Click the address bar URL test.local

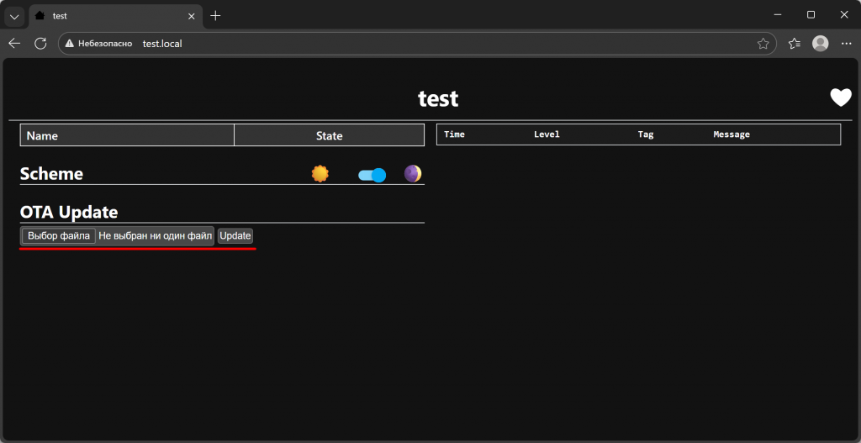[162, 44]
